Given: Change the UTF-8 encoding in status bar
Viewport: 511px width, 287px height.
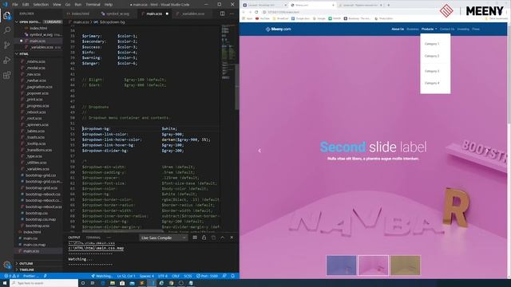Looking at the screenshot, I should click(x=163, y=276).
